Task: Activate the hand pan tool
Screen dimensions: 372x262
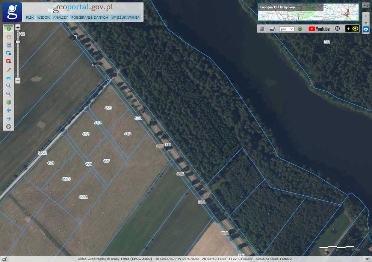Action: pos(9,37)
